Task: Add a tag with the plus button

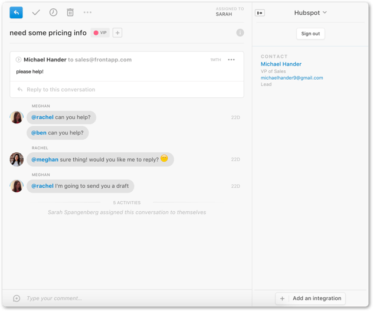Action: (117, 33)
